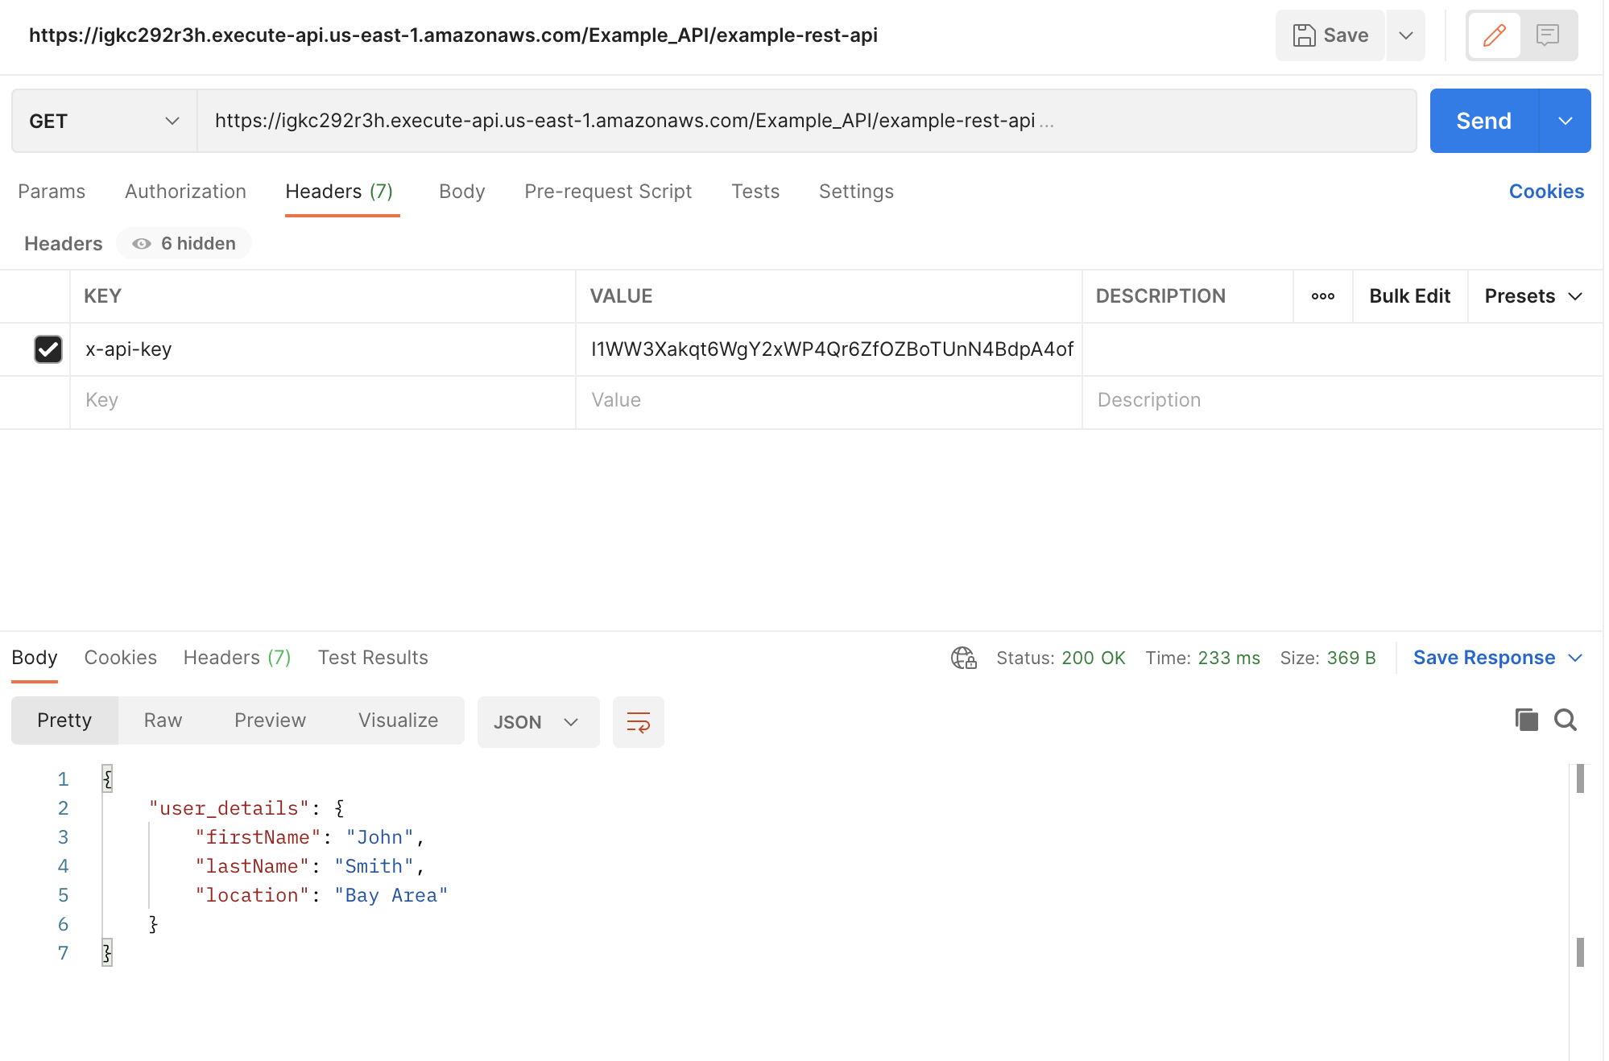Click the copy response body icon
Image resolution: width=1609 pixels, height=1061 pixels.
(x=1526, y=720)
